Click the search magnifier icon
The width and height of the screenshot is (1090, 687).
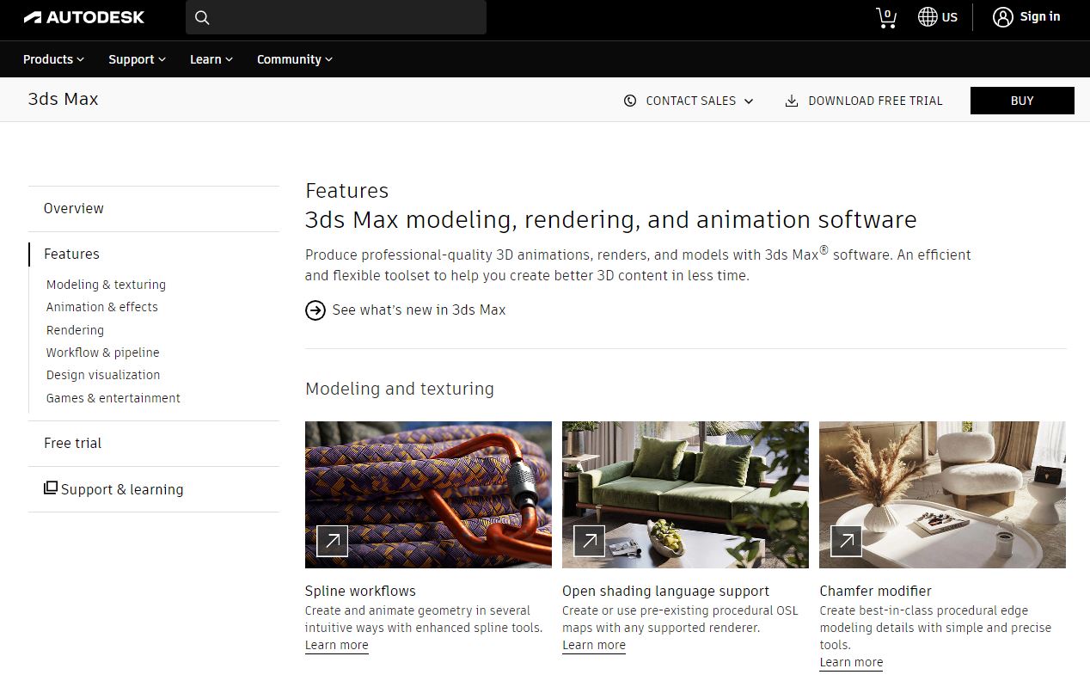[202, 17]
